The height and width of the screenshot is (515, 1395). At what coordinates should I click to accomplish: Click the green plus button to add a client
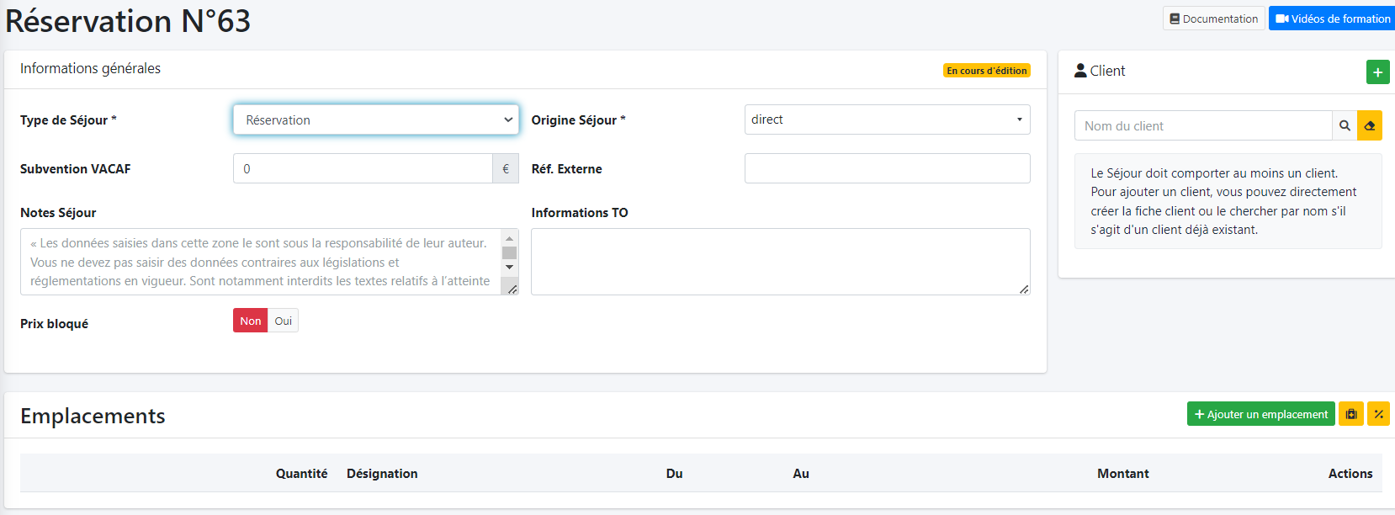coord(1377,72)
